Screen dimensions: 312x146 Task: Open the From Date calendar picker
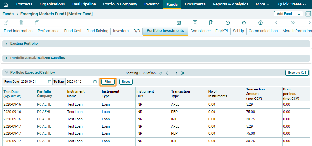click(50, 82)
